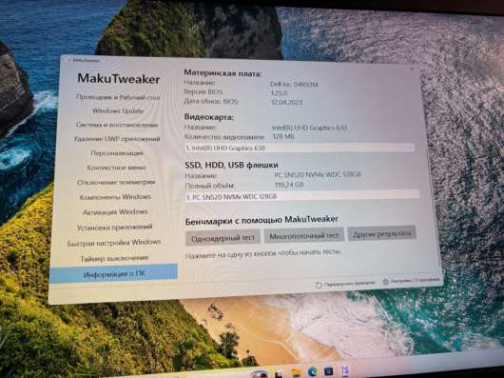Click the BIOS date 12.04.2023 value
The image size is (504, 378).
(x=287, y=102)
